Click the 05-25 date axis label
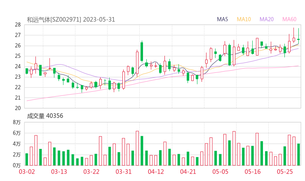This screenshot has width=305, height=181. click(285, 172)
